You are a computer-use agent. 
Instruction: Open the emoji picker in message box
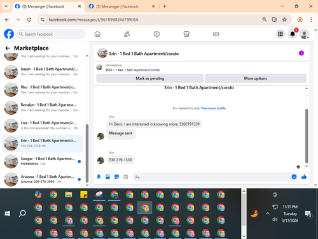coord(294,177)
